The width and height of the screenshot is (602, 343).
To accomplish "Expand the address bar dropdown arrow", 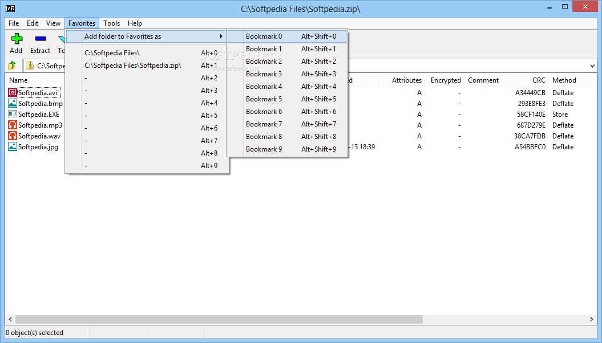I will (592, 66).
